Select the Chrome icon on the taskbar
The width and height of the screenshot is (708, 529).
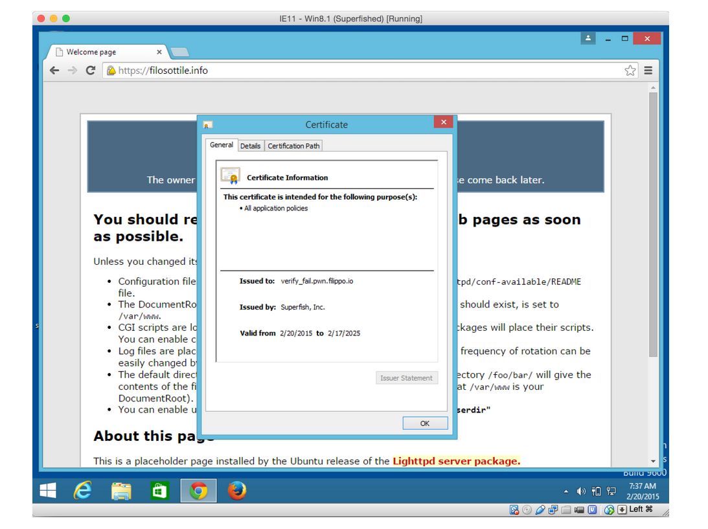(x=198, y=491)
